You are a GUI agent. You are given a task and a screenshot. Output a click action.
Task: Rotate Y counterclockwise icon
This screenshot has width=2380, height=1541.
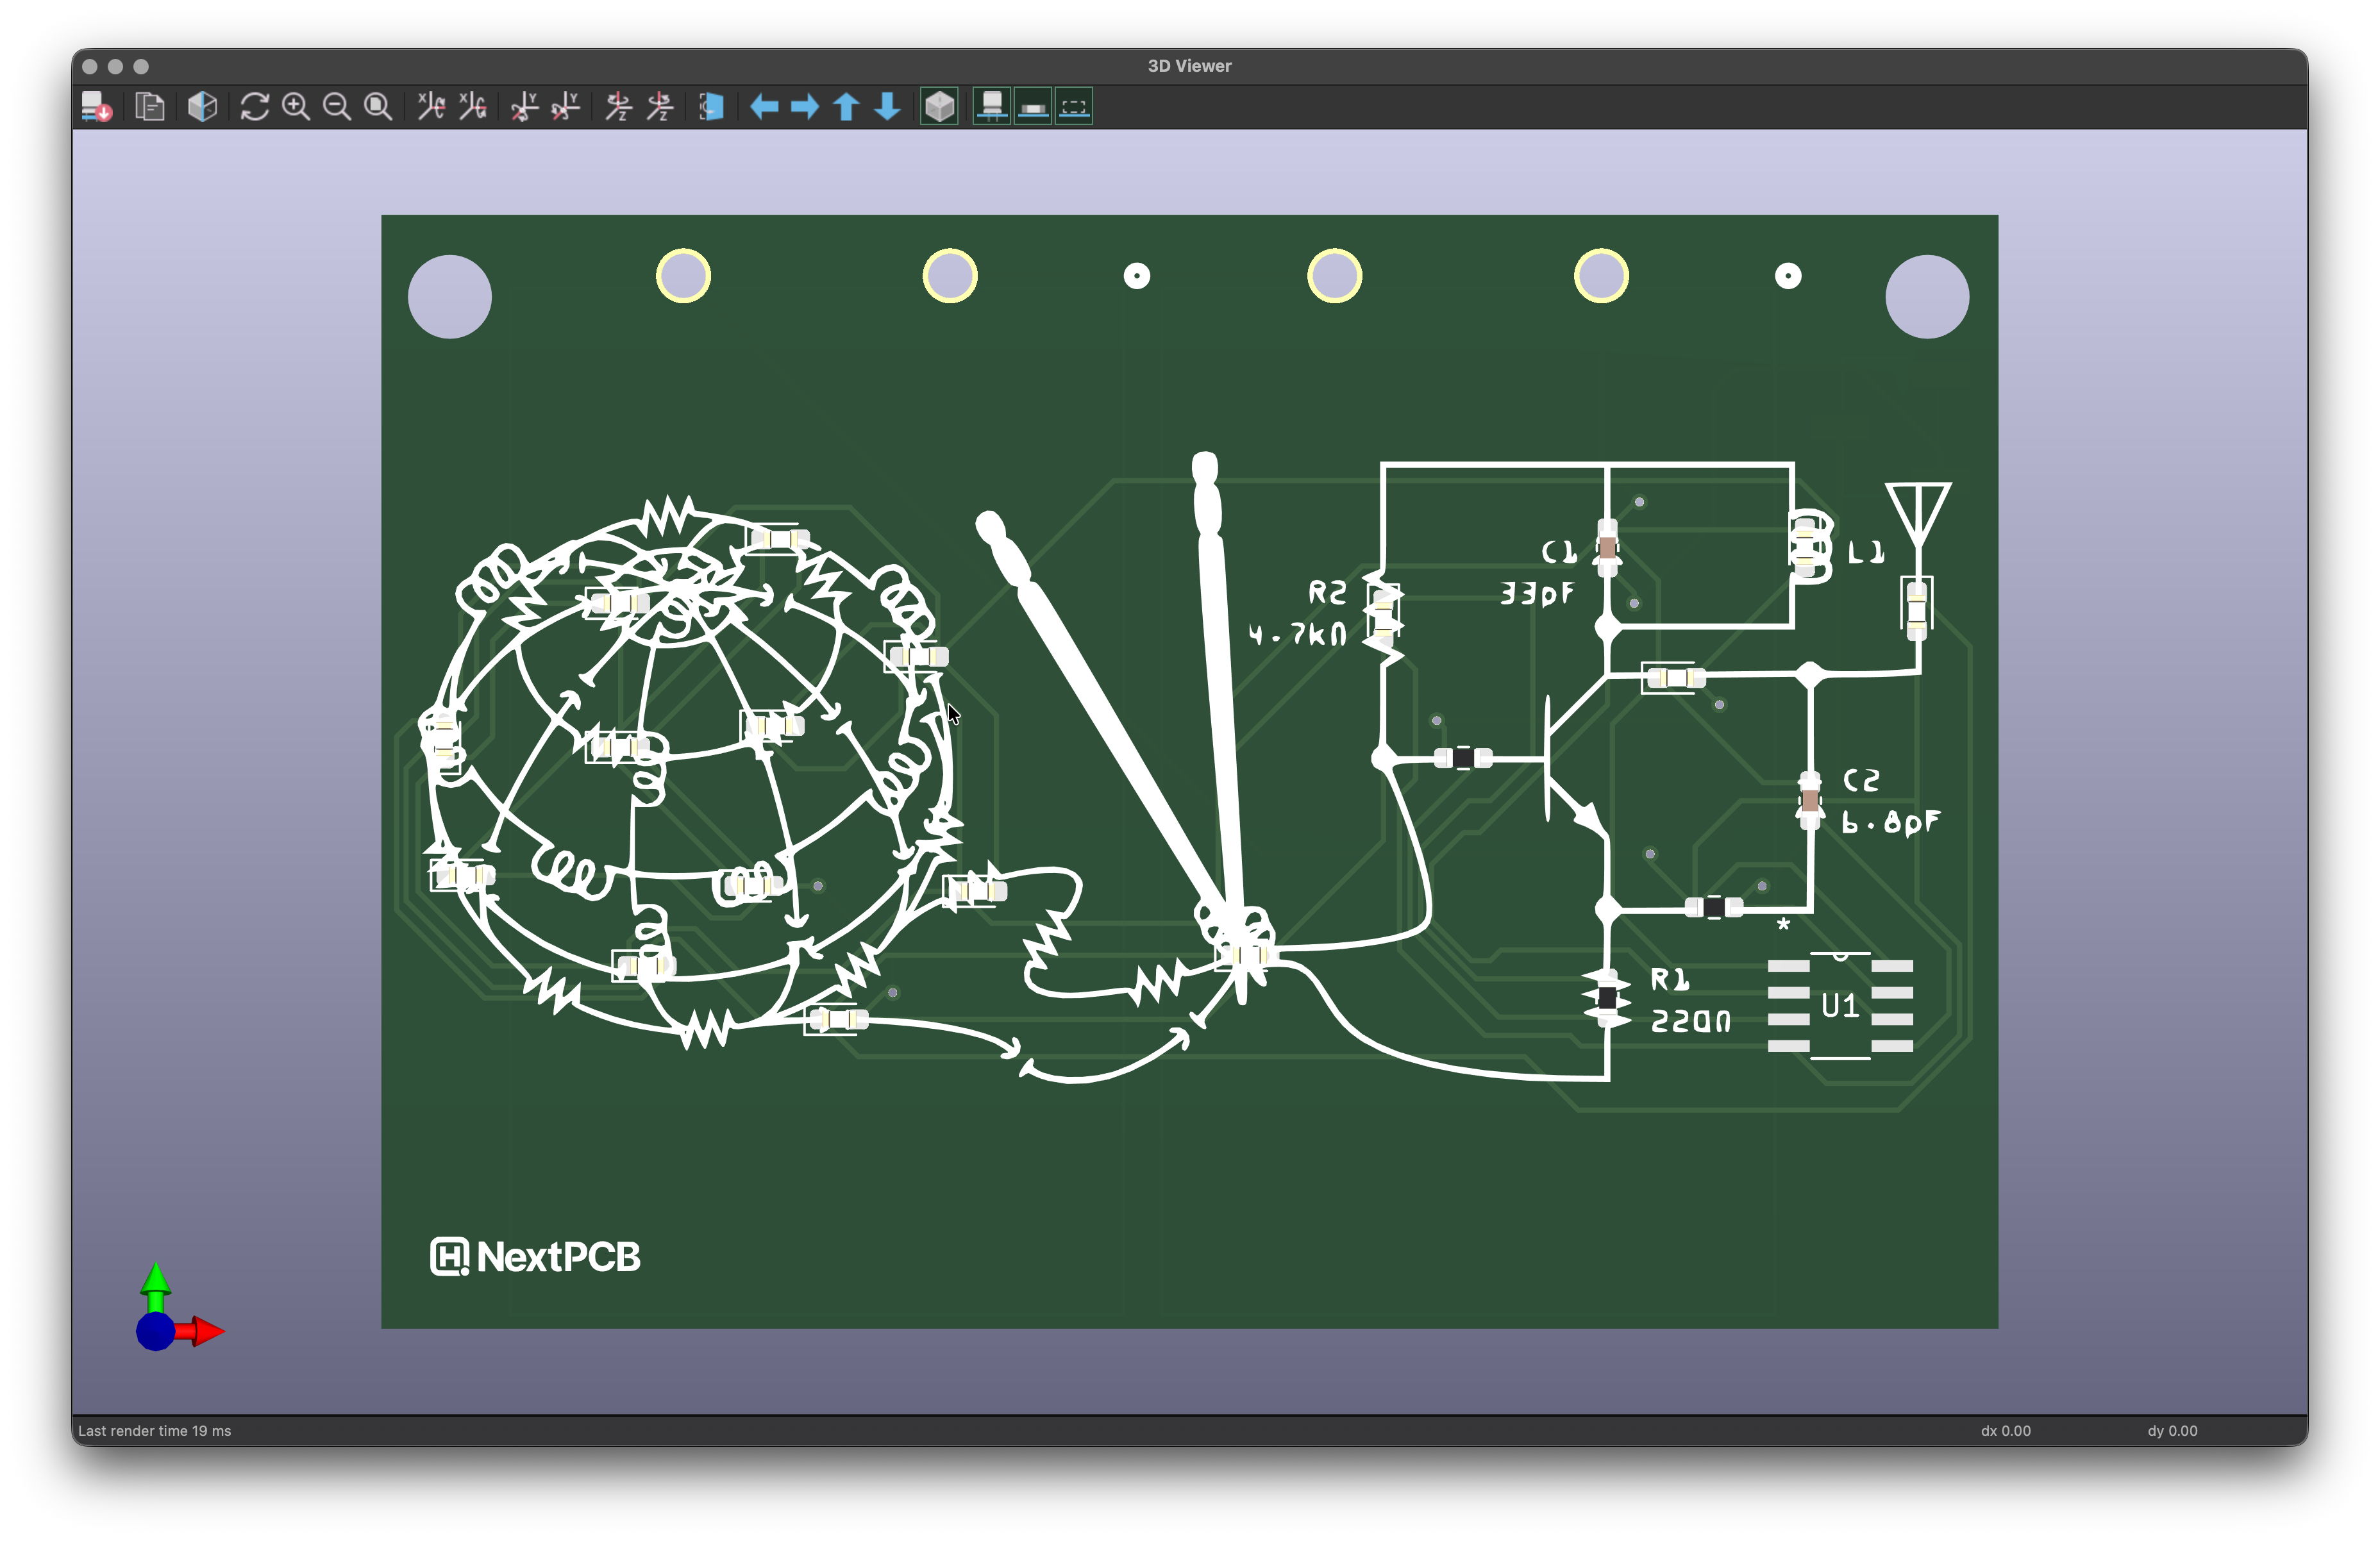coord(566,106)
